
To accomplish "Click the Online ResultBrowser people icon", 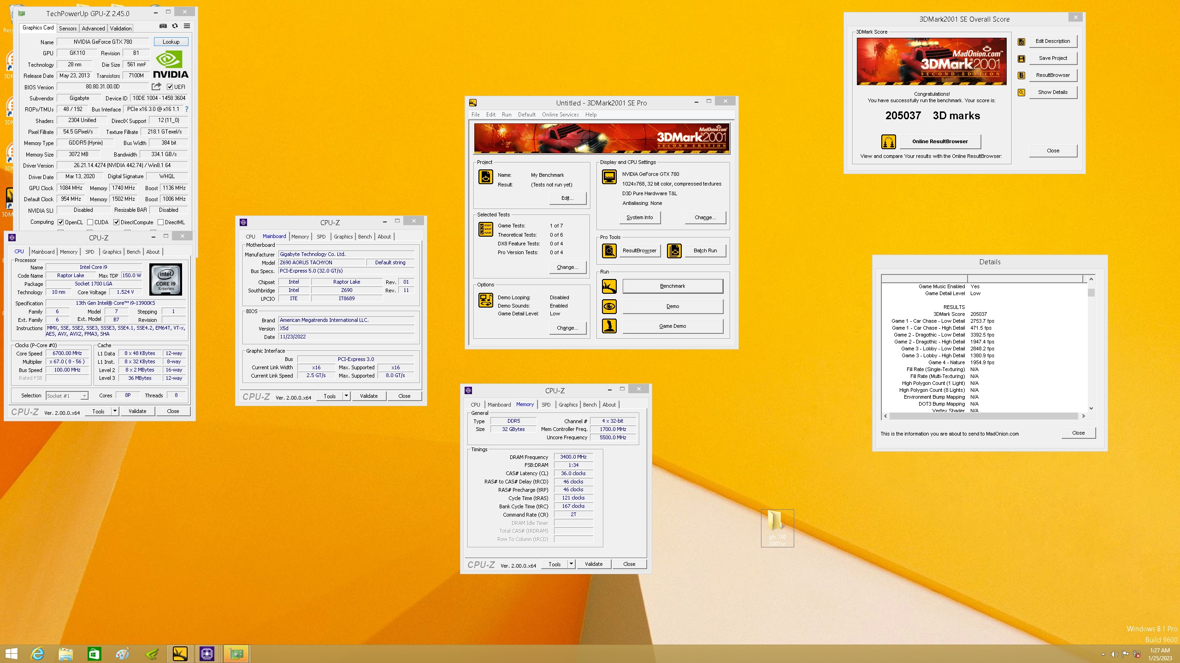I will click(x=888, y=142).
